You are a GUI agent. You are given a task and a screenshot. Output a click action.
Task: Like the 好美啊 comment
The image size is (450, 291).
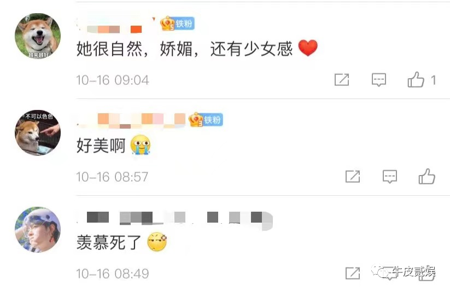pyautogui.click(x=426, y=176)
